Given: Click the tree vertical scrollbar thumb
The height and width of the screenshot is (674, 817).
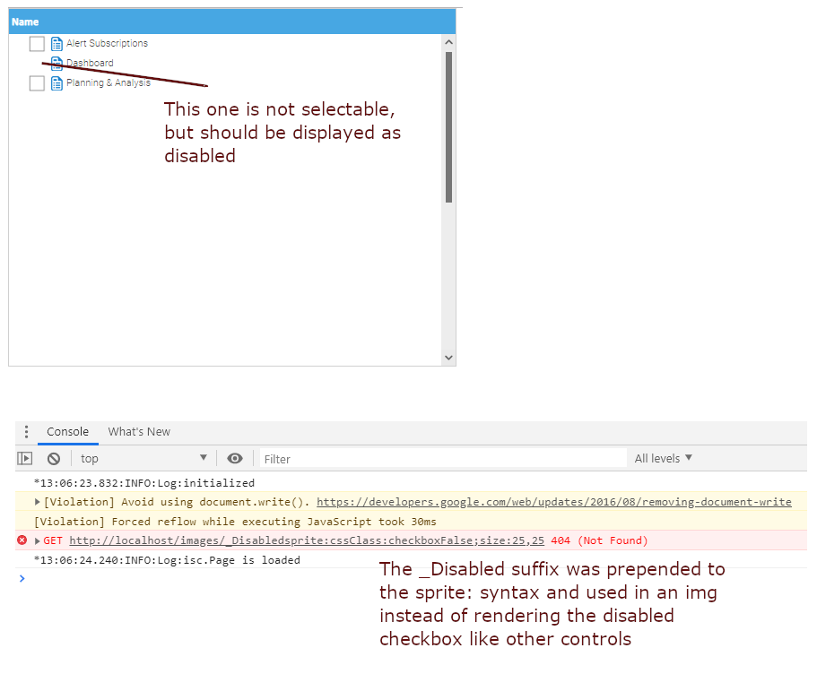Looking at the screenshot, I should tap(448, 126).
